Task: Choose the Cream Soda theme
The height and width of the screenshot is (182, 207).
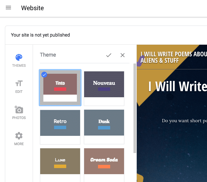Action: pyautogui.click(x=104, y=165)
